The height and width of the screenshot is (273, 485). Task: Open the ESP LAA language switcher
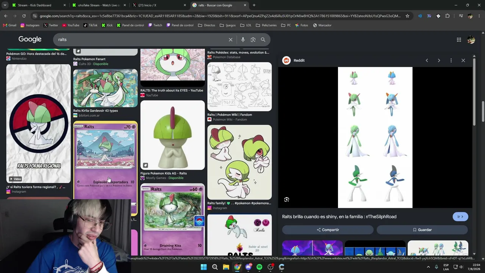pos(446,267)
